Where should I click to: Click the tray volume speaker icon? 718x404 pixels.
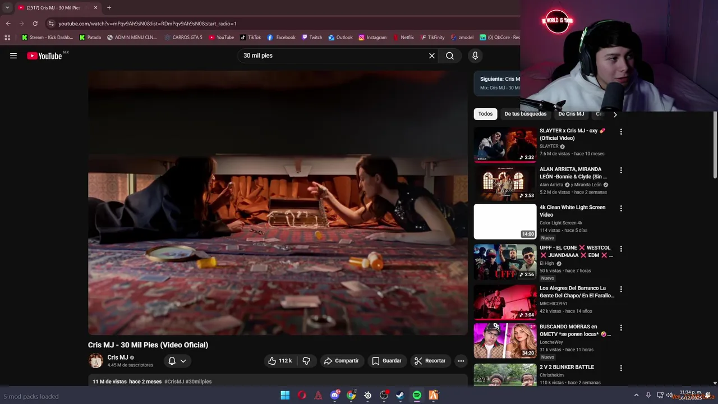[x=669, y=395]
